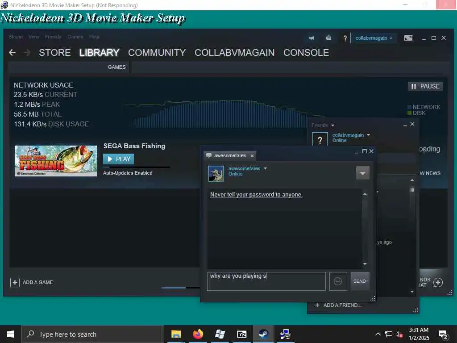457x343 pixels.
Task: Switch to the CONSOLE section
Action: click(306, 53)
